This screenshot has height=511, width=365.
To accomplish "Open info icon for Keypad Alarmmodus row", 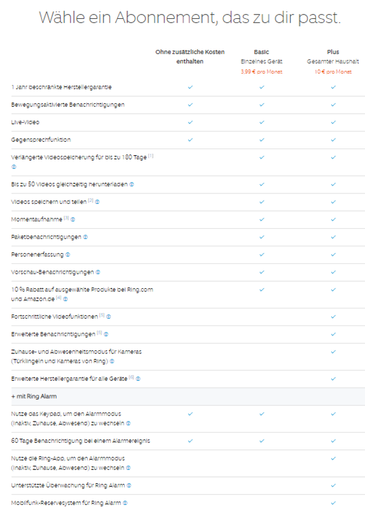I will (128, 423).
